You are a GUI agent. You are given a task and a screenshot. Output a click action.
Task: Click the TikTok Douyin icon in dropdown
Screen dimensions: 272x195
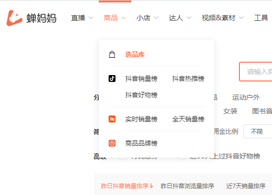coord(112,78)
